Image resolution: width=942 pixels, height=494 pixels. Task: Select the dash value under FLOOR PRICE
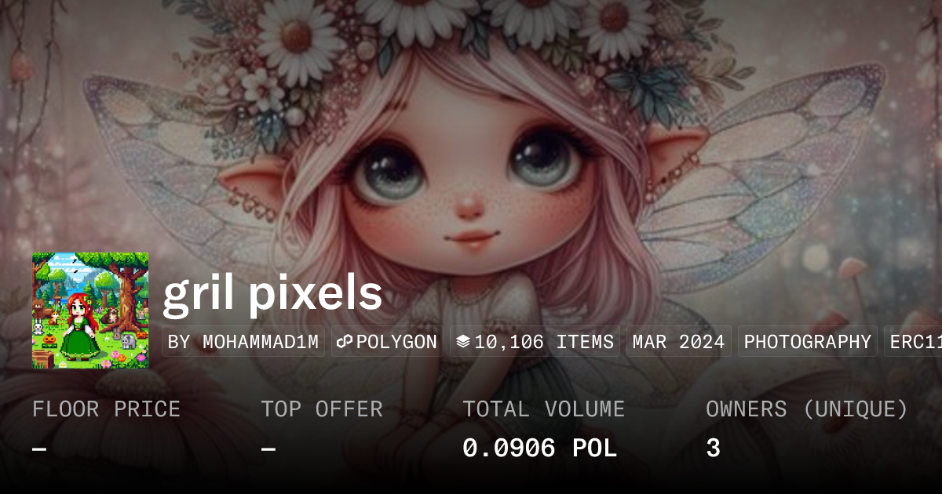pos(39,449)
